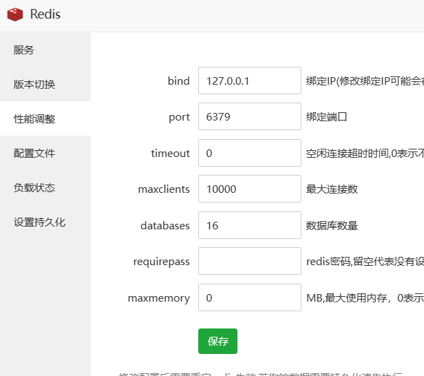The height and width of the screenshot is (376, 424).
Task: Focus the port input field
Action: coord(250,116)
